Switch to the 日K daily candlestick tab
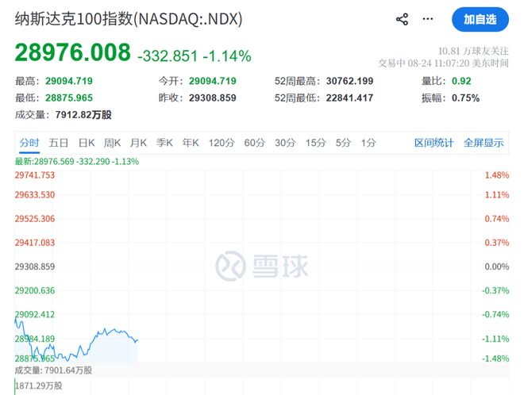Image resolution: width=524 pixels, height=395 pixels. tap(87, 143)
